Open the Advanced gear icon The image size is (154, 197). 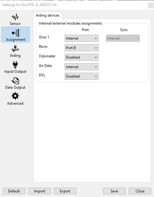click(15, 96)
